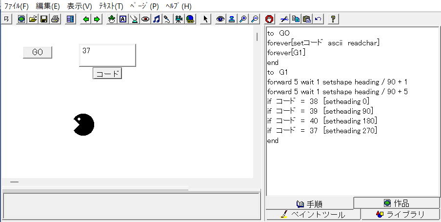
Task: Click the small arrow icon at toolbar start
Action: 6,19
